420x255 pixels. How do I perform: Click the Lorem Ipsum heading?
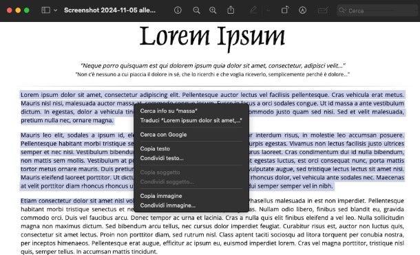coord(212,37)
